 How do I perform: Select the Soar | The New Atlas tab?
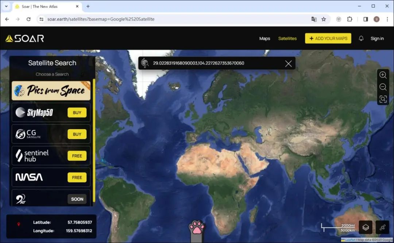[47, 7]
